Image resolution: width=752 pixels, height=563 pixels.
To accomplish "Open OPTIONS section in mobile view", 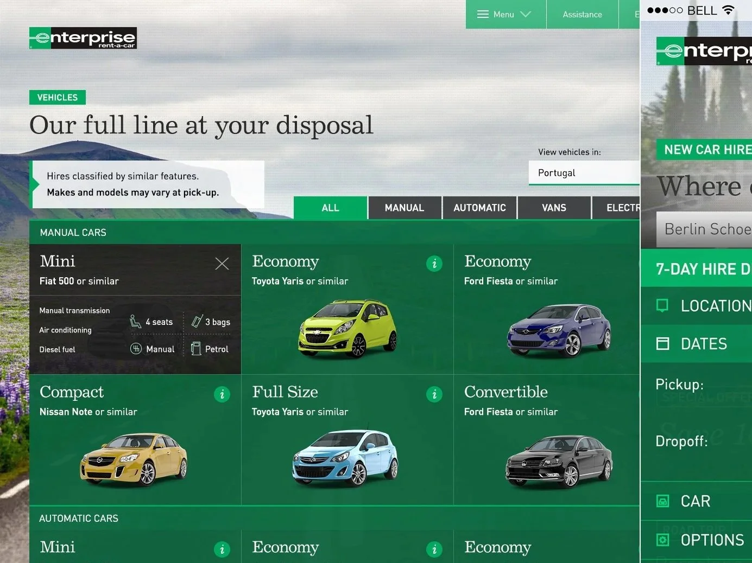I will (697, 540).
